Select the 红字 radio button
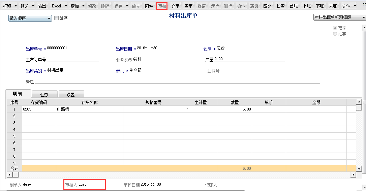Screen dimensions: 366x191 click(335, 34)
